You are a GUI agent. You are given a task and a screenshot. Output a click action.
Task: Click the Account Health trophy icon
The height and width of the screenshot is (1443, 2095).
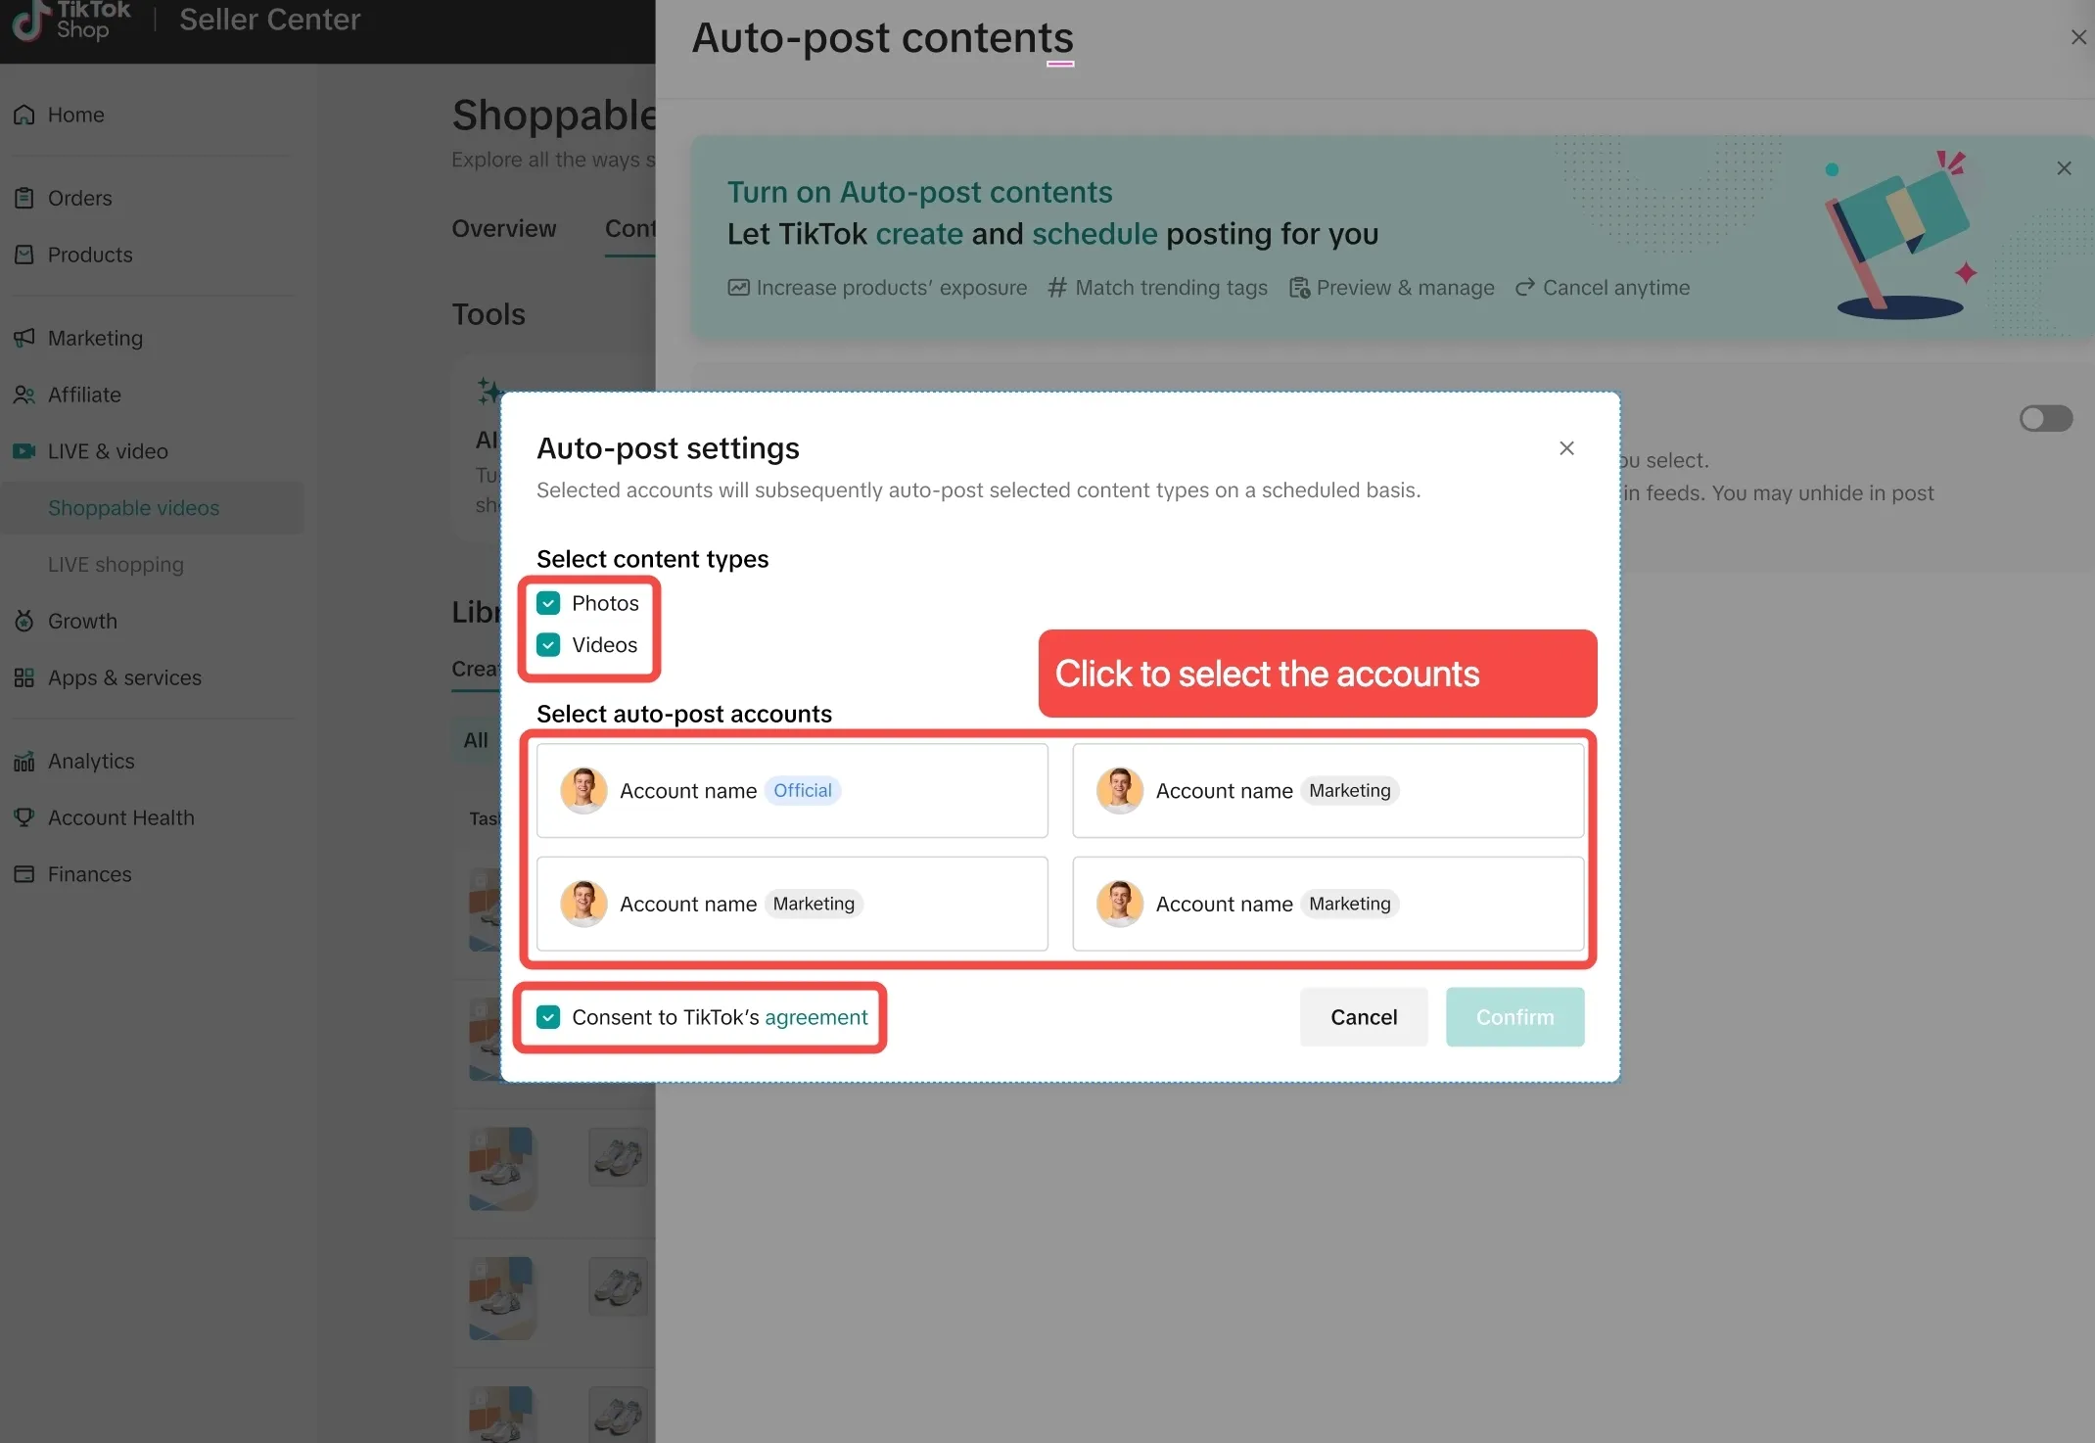(24, 817)
